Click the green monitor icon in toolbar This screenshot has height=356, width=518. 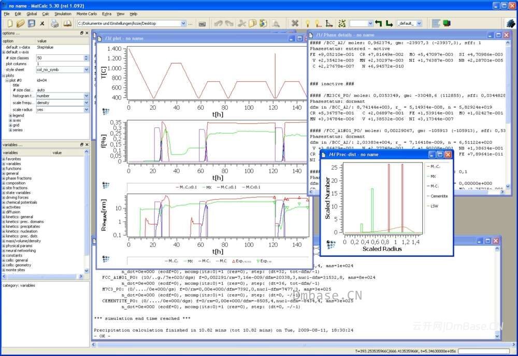coord(447,23)
